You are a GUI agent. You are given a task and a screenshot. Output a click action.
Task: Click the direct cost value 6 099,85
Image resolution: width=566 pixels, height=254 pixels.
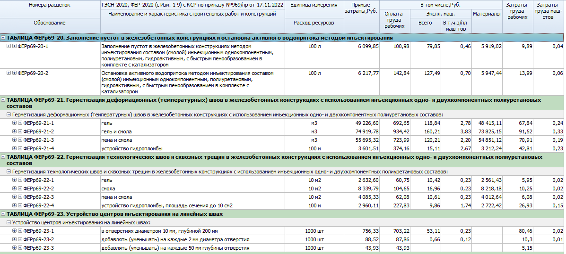click(x=368, y=46)
